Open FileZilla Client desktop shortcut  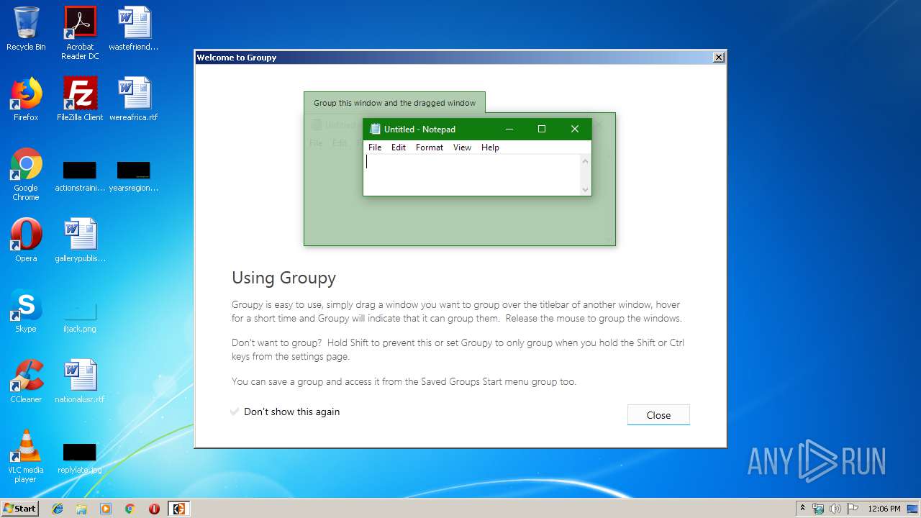click(x=80, y=99)
